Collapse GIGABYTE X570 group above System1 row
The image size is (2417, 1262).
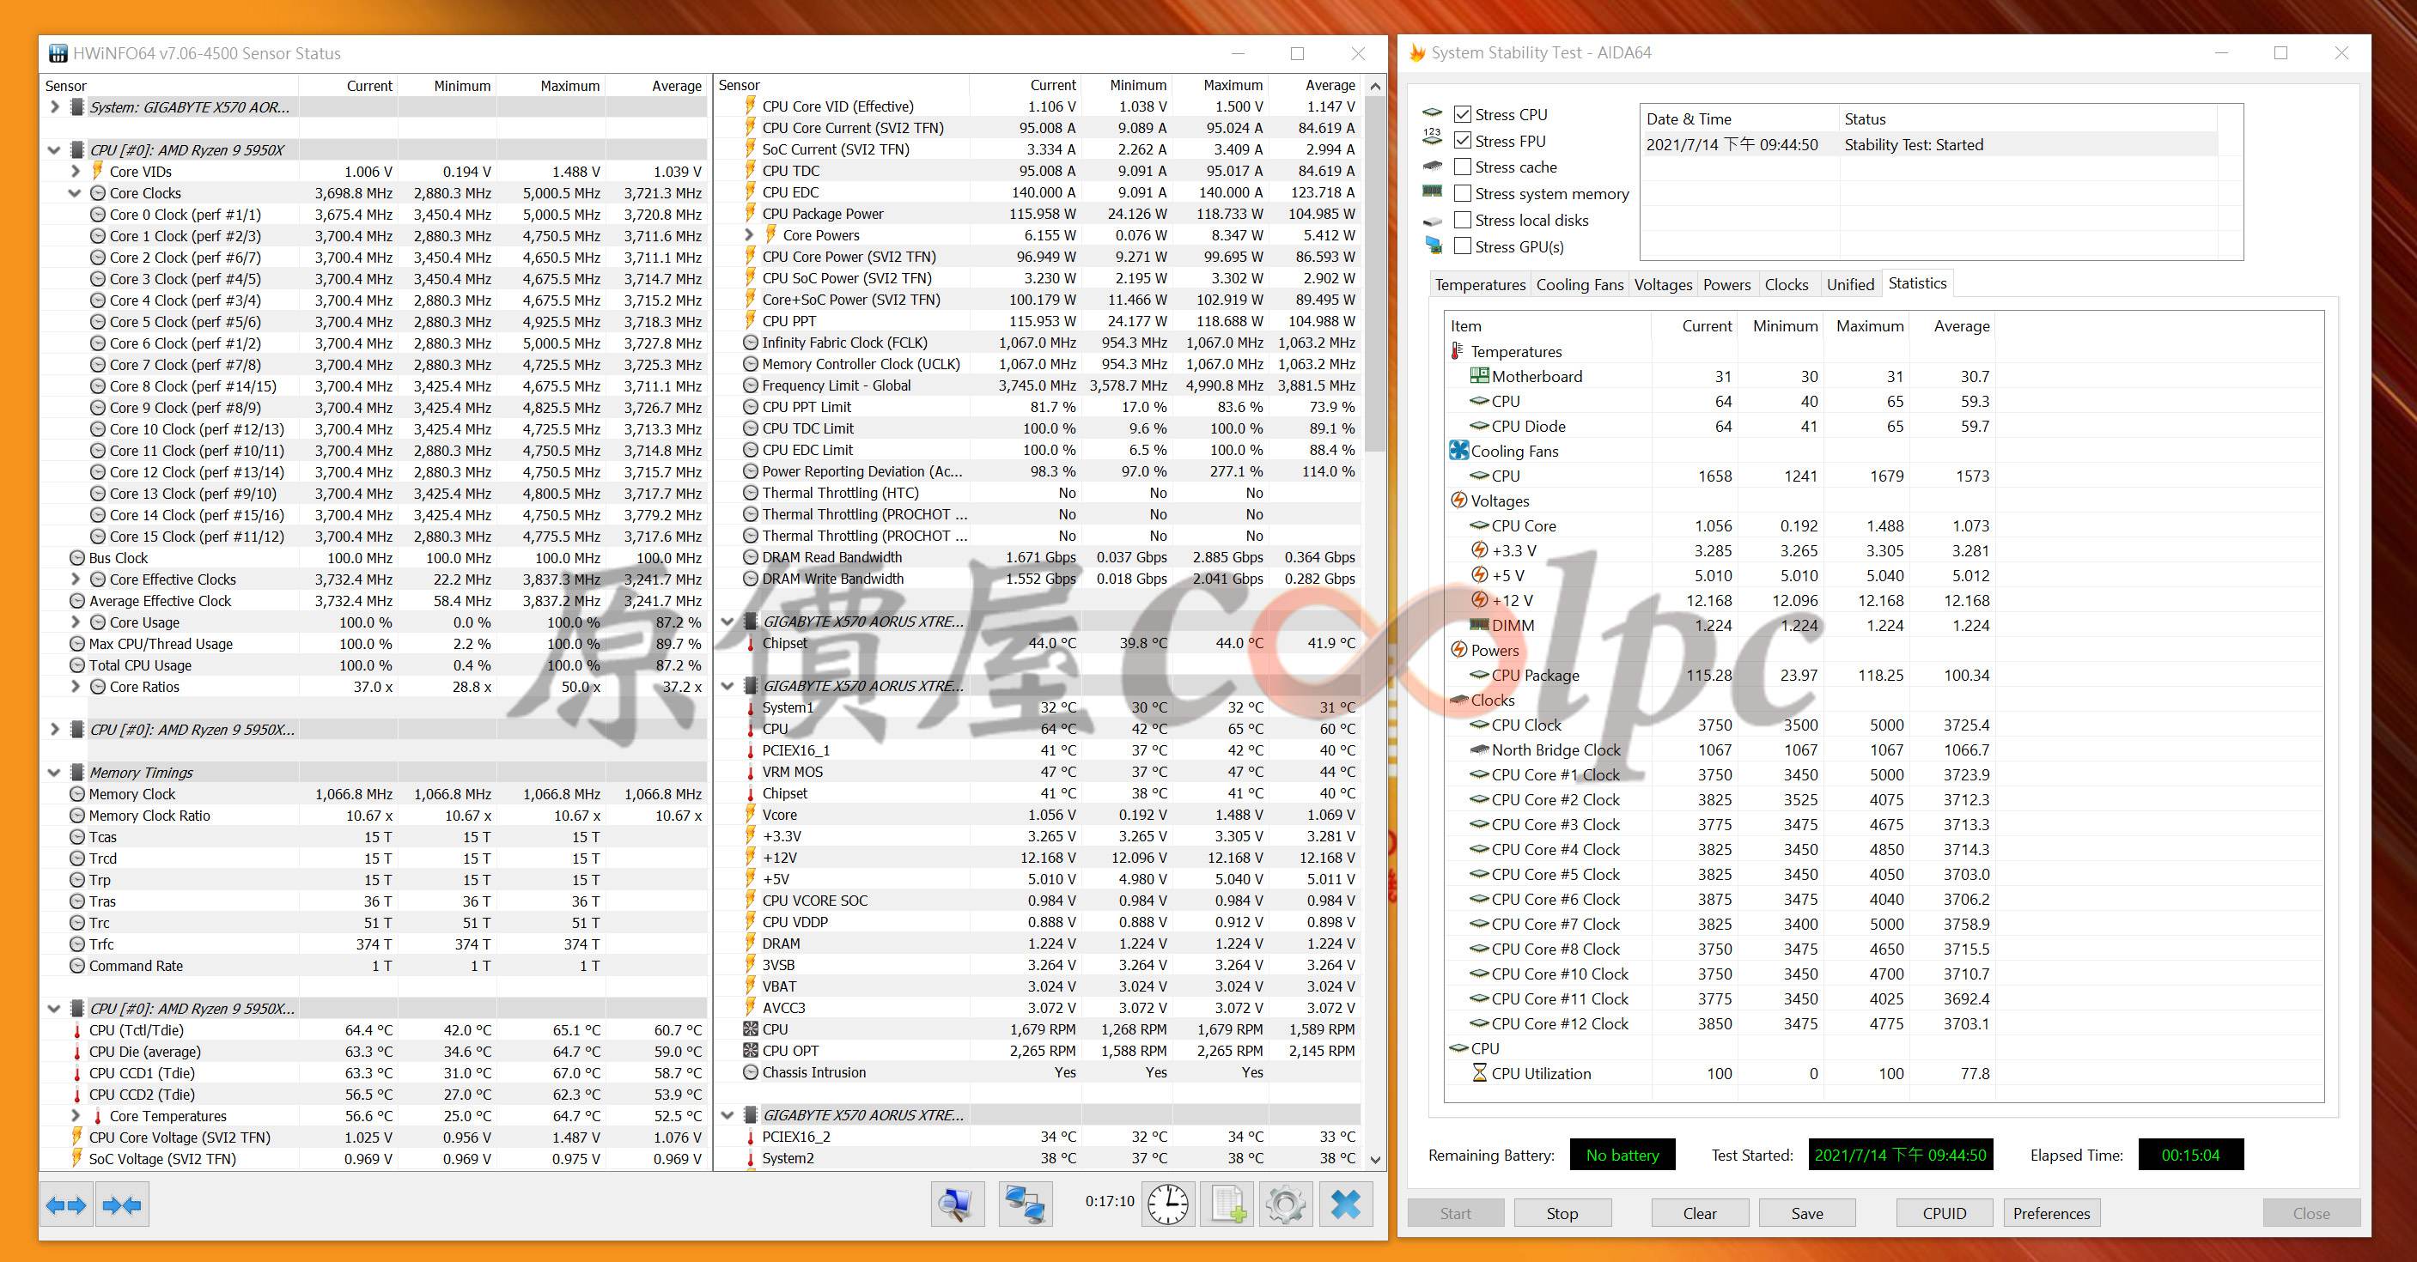tap(728, 686)
